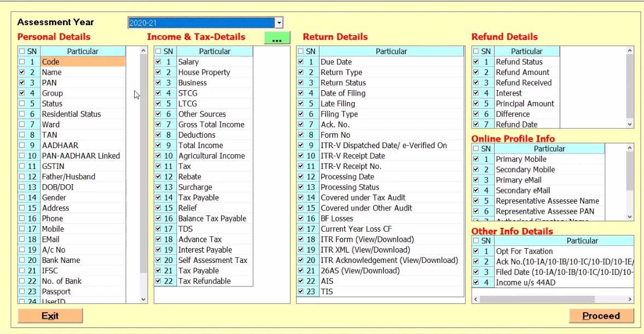Uncheck the TDS checkbox

tap(158, 229)
